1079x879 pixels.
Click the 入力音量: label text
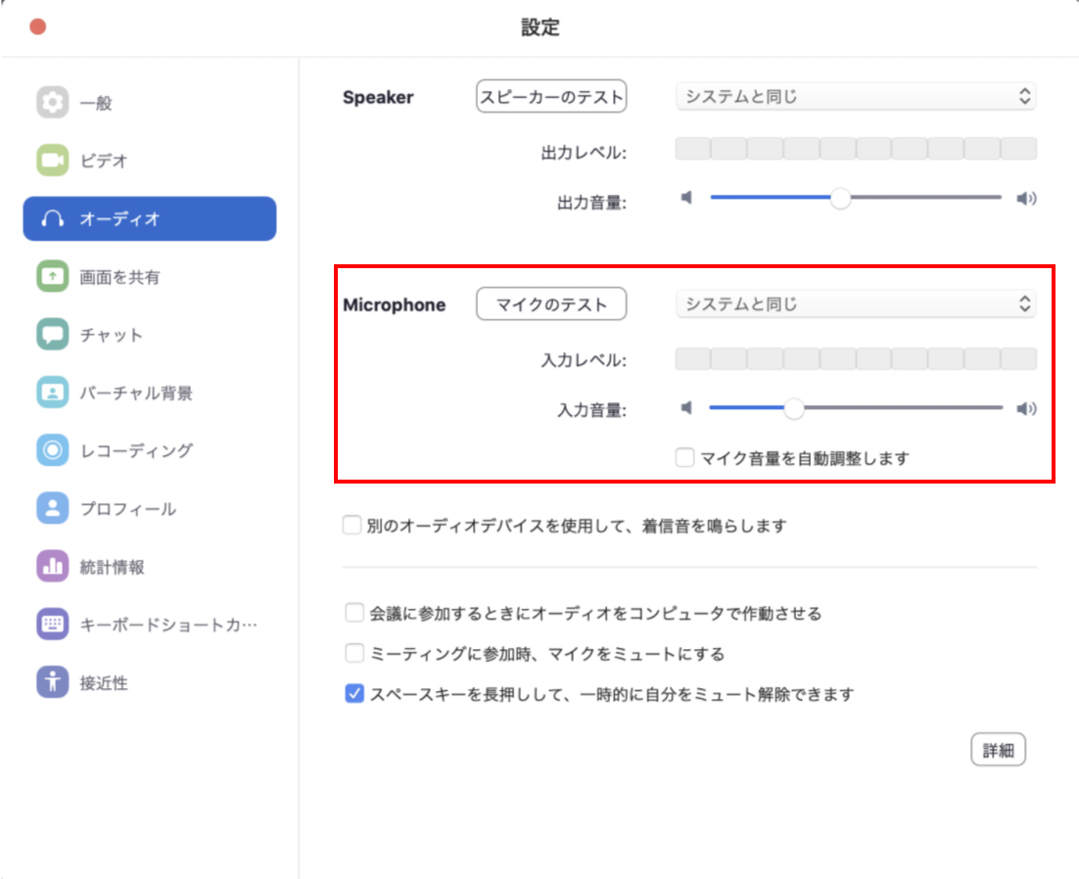[x=591, y=410]
